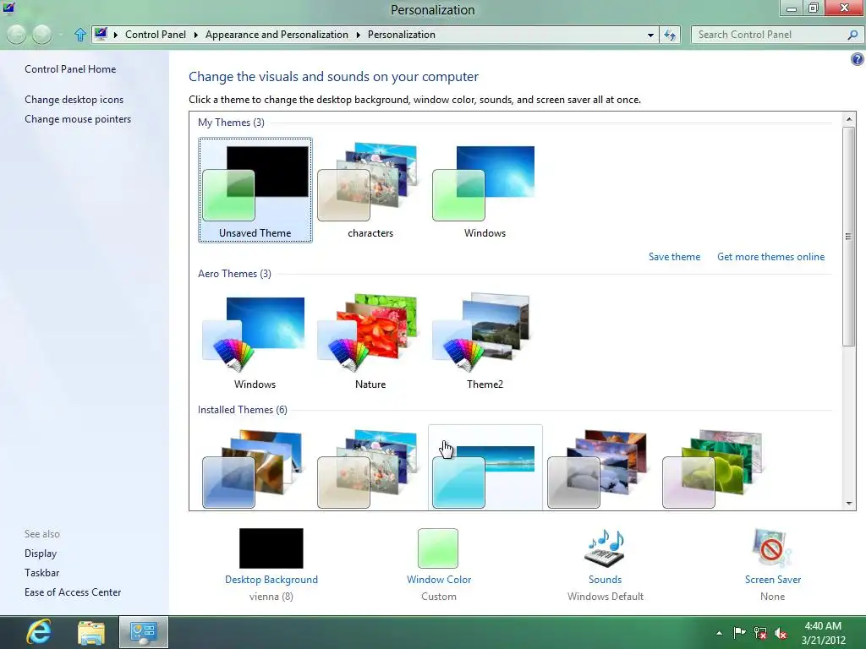866x649 pixels.
Task: Select the installed theme with green abstract images
Action: click(715, 468)
